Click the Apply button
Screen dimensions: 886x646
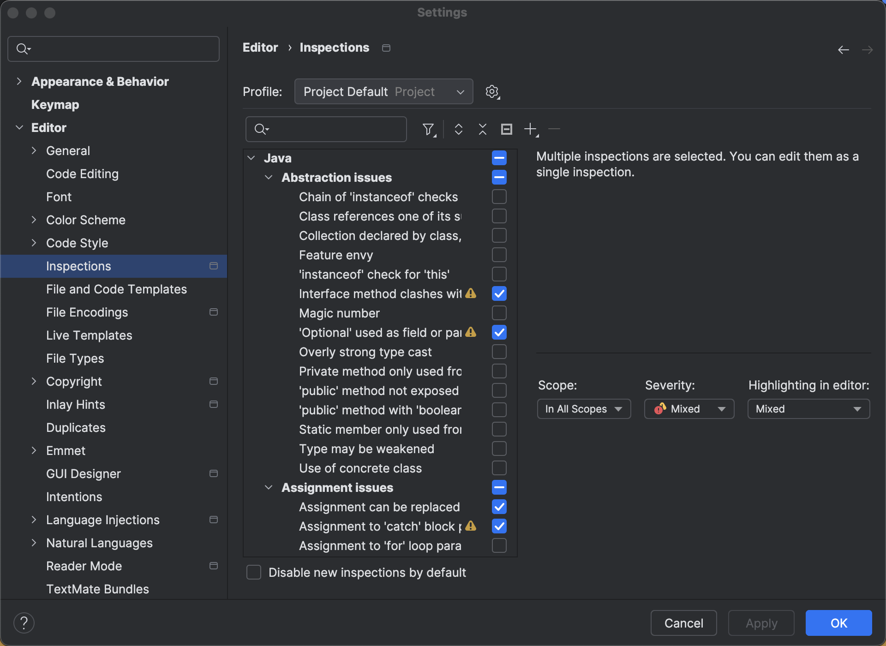(x=760, y=622)
